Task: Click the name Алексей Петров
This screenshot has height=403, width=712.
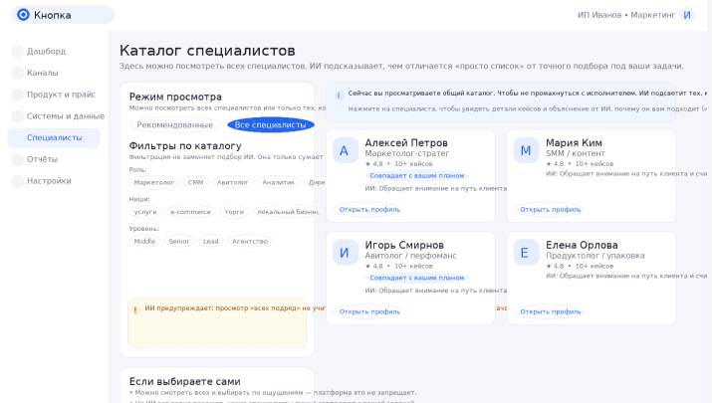Action: 406,143
